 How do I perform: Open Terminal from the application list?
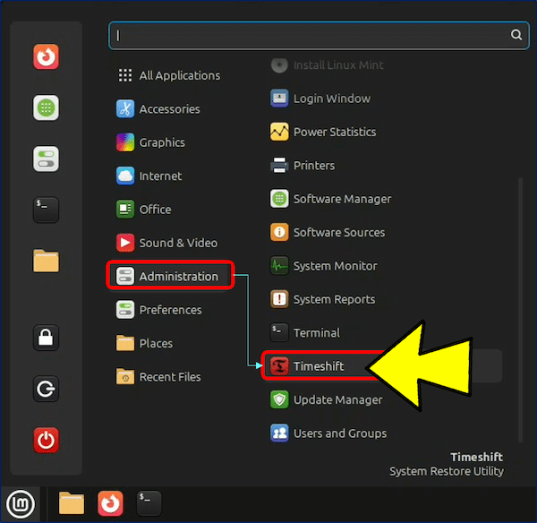(x=305, y=332)
